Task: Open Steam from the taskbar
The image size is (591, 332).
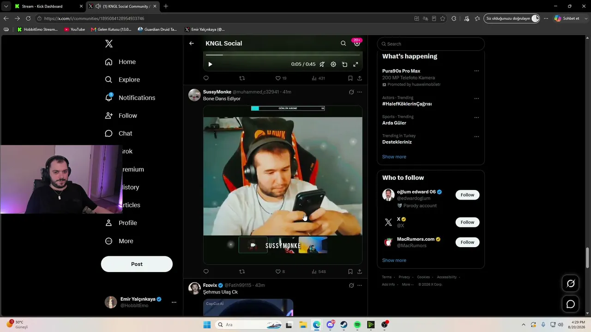Action: [x=344, y=325]
